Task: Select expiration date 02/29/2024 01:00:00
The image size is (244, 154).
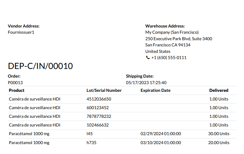Action: pyautogui.click(x=161, y=134)
